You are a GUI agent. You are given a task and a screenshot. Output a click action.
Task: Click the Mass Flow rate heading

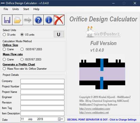[13, 54]
